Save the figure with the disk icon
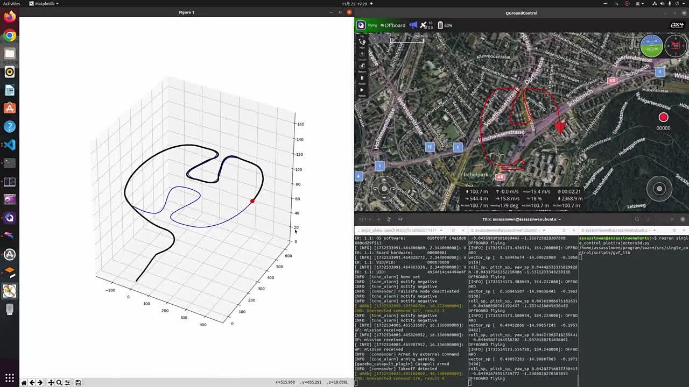Image resolution: width=689 pixels, height=387 pixels. (x=78, y=383)
